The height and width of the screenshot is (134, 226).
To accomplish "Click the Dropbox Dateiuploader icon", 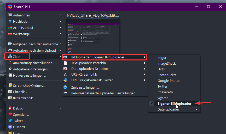I will coord(66,69).
